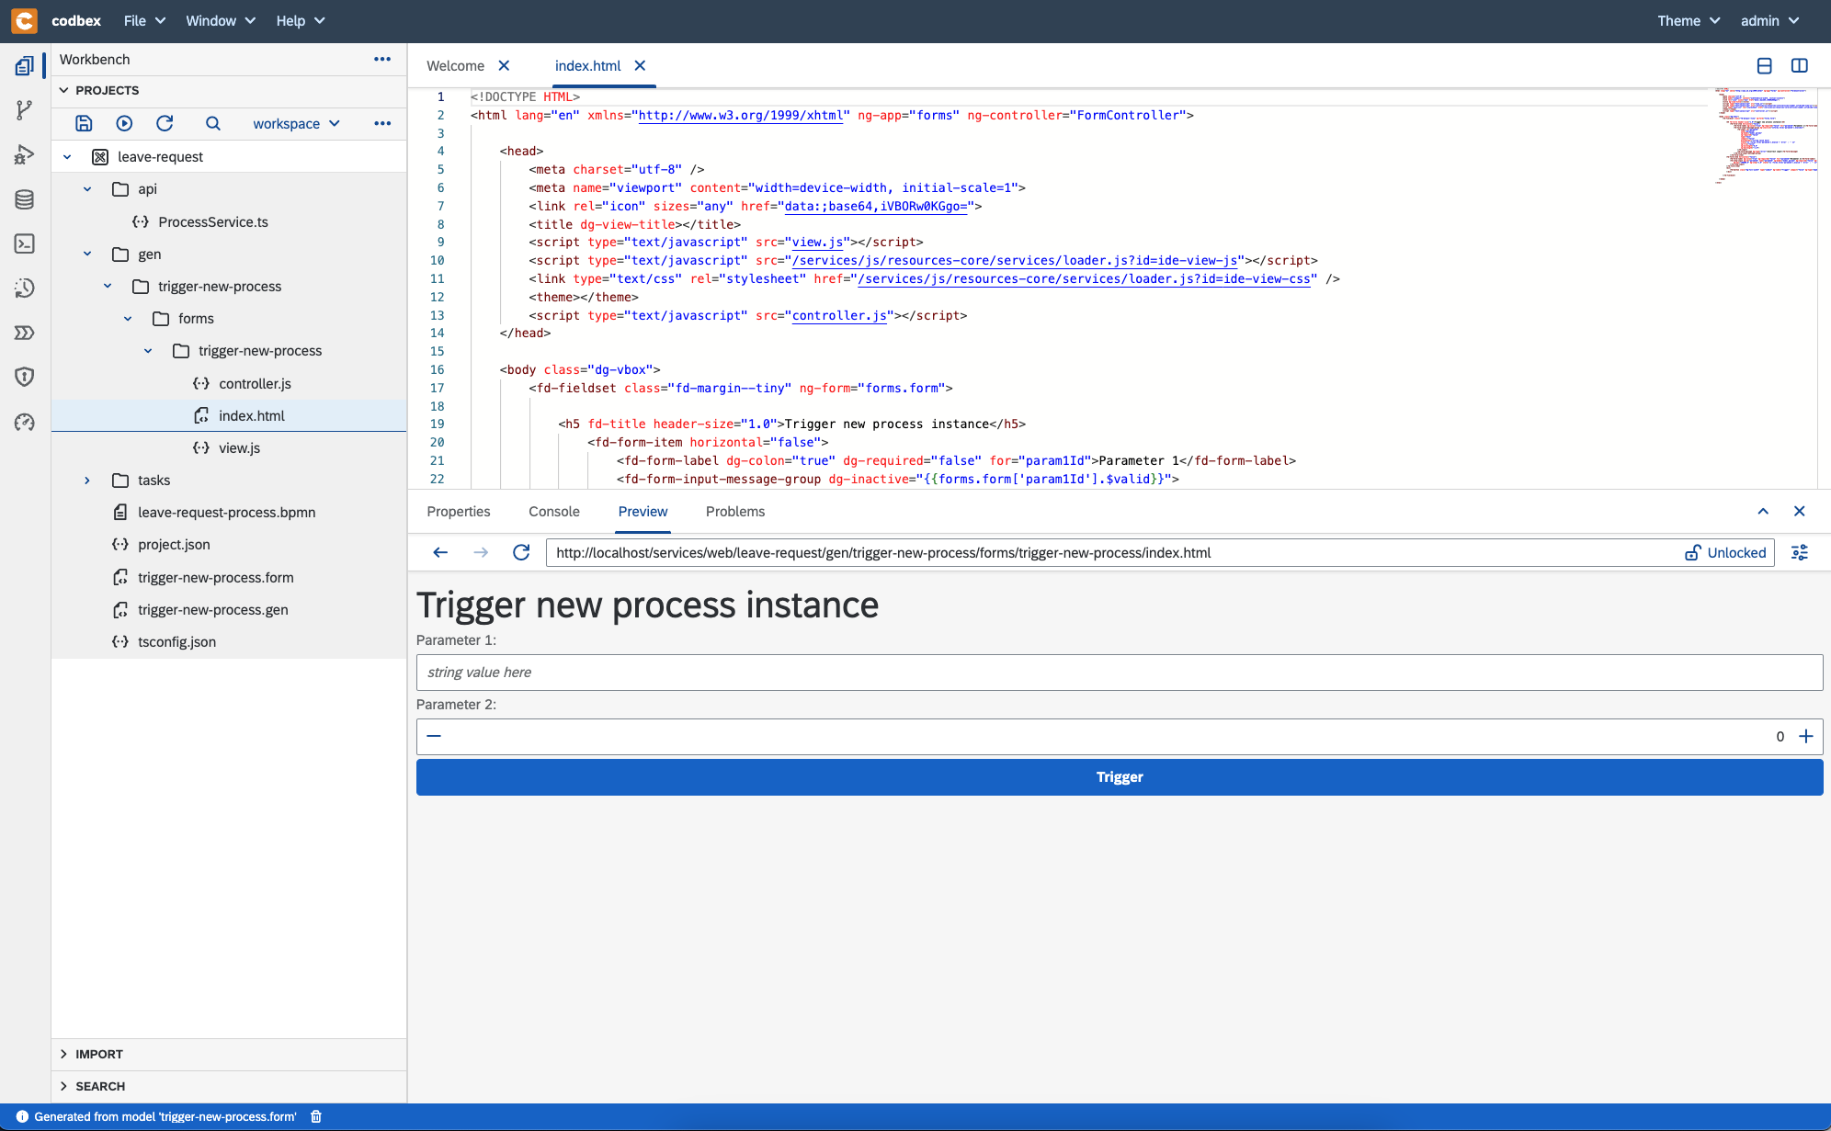Image resolution: width=1831 pixels, height=1131 pixels.
Task: Toggle the Unlocked button in preview bar
Action: [1726, 552]
